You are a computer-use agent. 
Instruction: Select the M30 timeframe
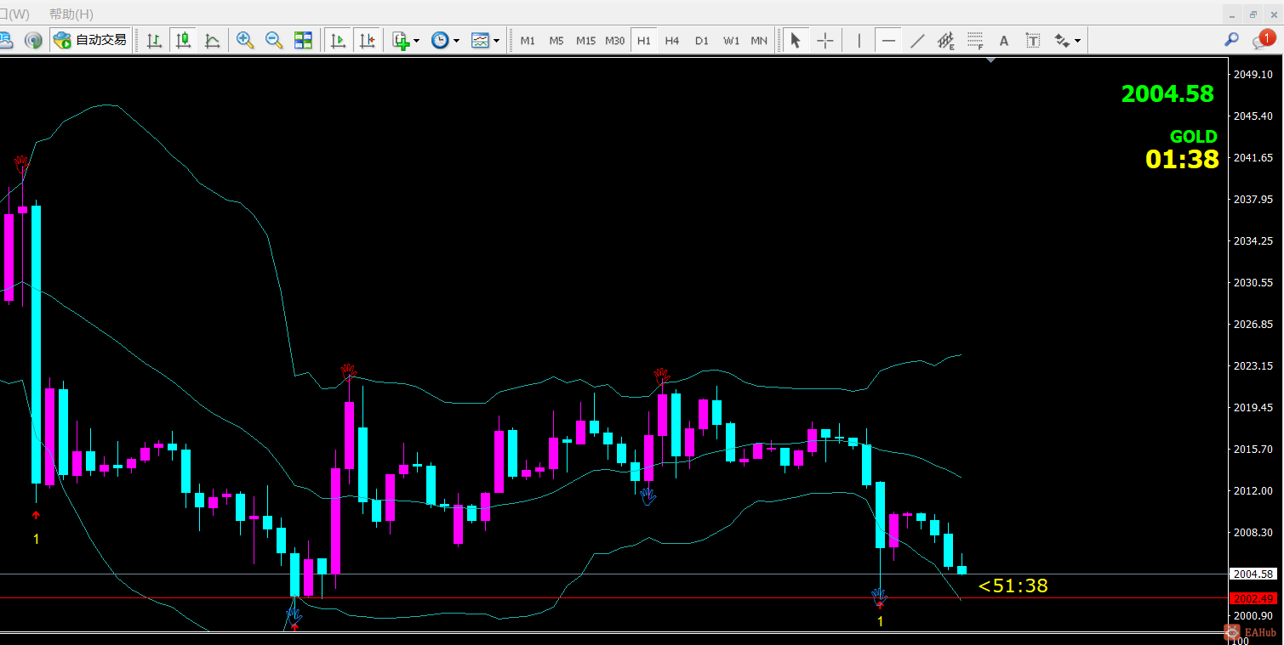614,40
